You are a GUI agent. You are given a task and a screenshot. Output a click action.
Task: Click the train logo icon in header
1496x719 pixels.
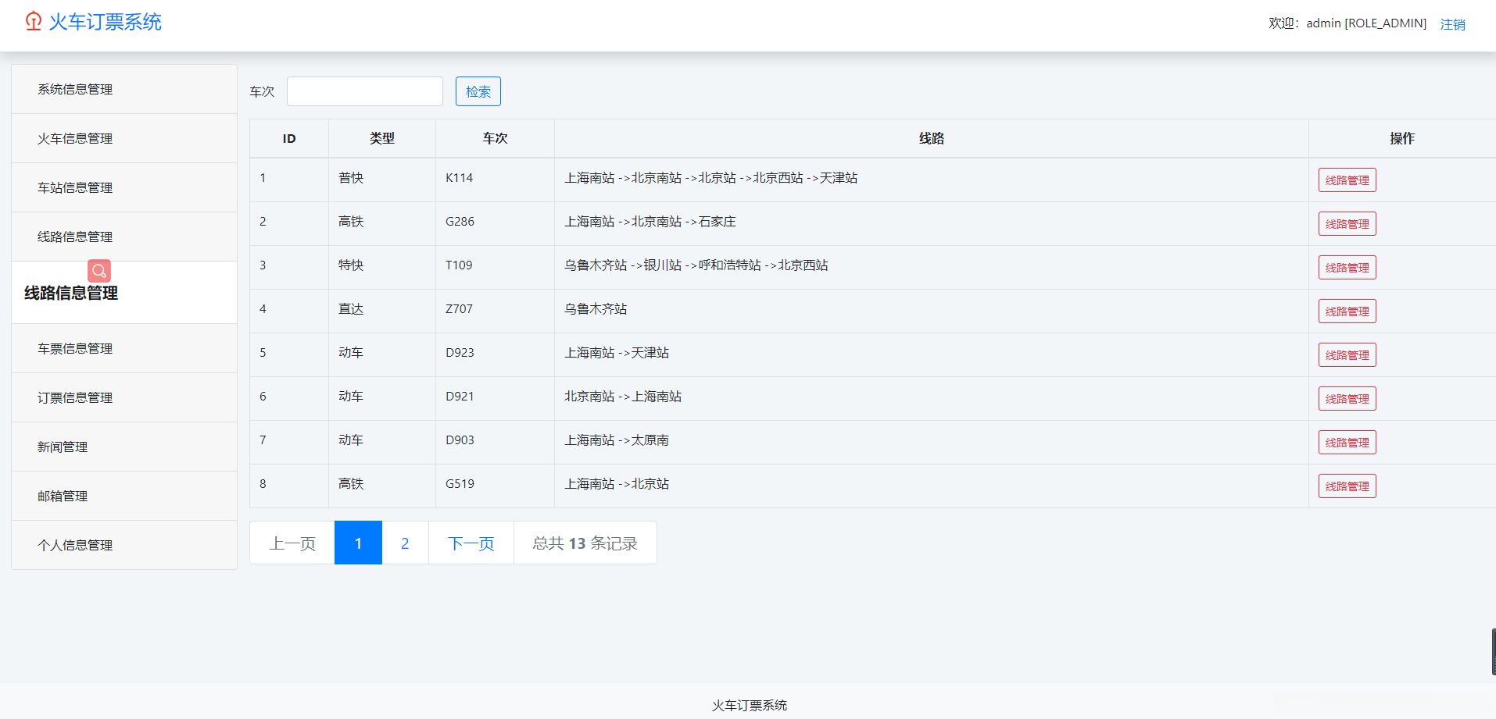tap(32, 22)
